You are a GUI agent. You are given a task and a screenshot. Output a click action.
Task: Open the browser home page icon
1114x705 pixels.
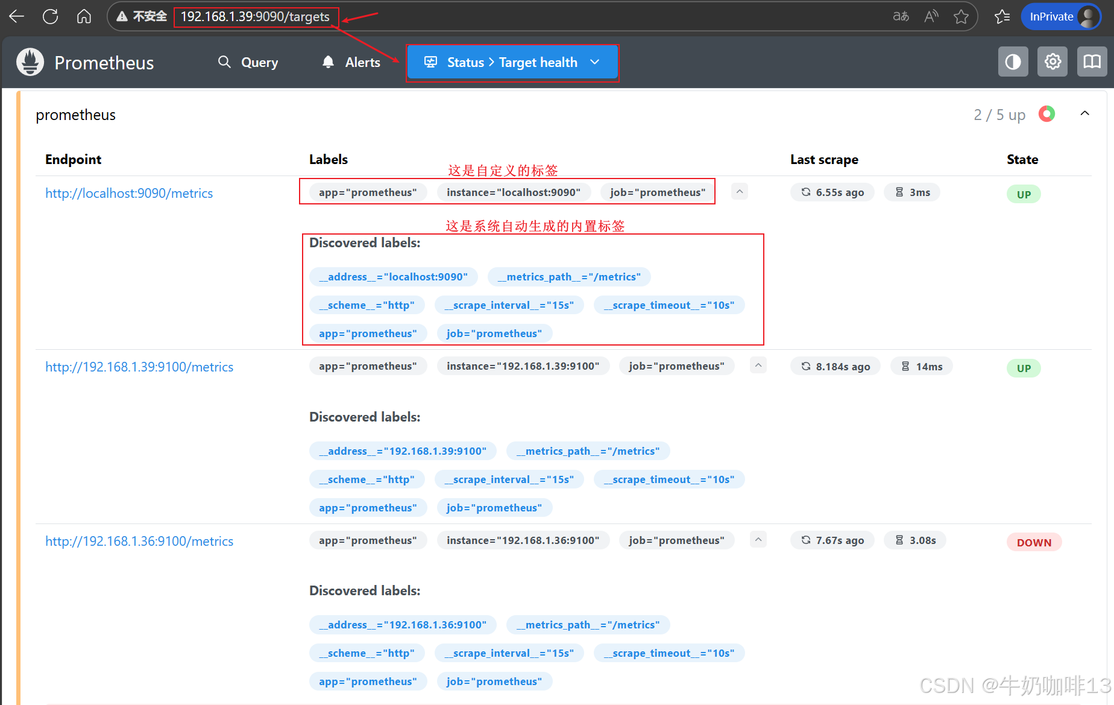point(84,16)
